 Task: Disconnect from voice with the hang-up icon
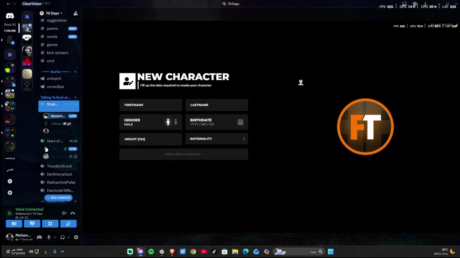[73, 213]
